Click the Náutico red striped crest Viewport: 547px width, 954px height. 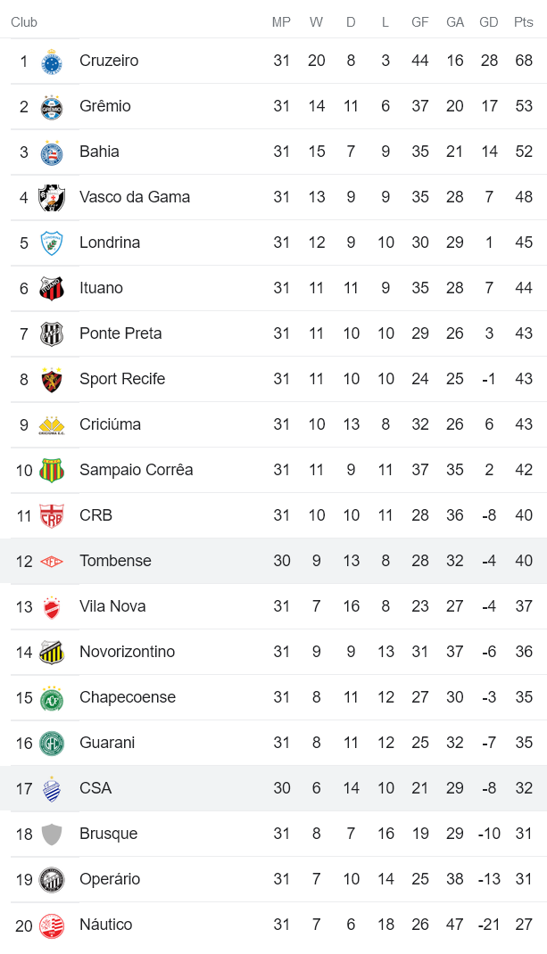[x=52, y=925]
